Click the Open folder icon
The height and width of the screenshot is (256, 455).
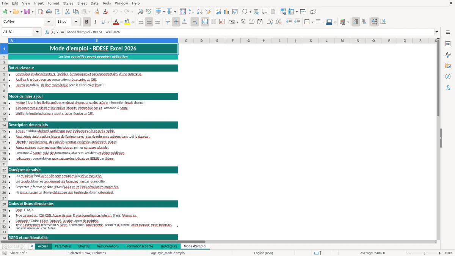tap(16, 12)
